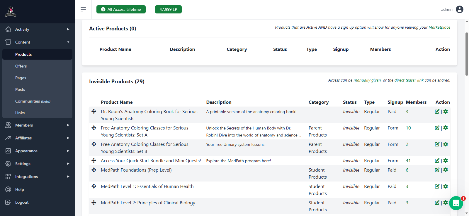Screen dimensions: 469x216
Task: Open the Marketplace link
Action: pyautogui.click(x=439, y=27)
